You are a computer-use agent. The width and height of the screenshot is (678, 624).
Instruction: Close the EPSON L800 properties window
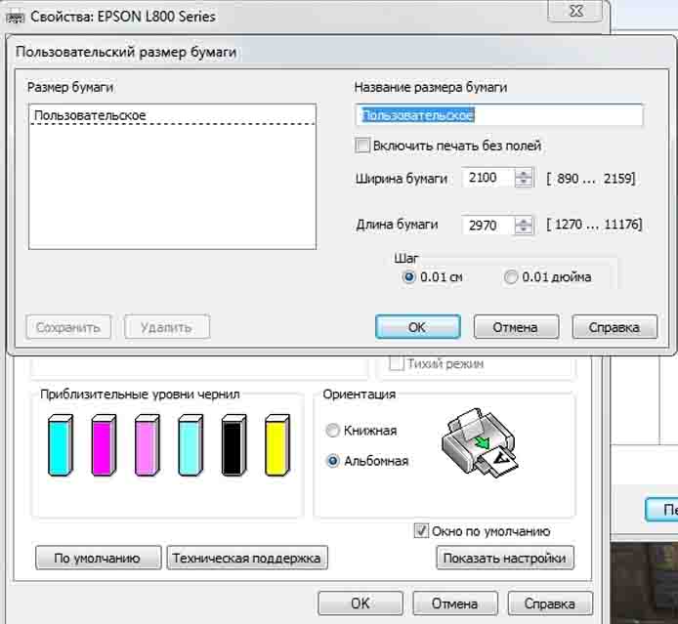click(575, 11)
